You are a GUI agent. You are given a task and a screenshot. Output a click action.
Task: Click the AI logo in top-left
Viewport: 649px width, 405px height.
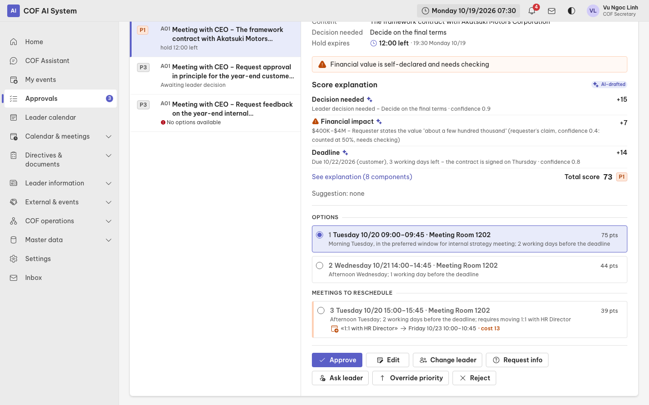coord(14,11)
